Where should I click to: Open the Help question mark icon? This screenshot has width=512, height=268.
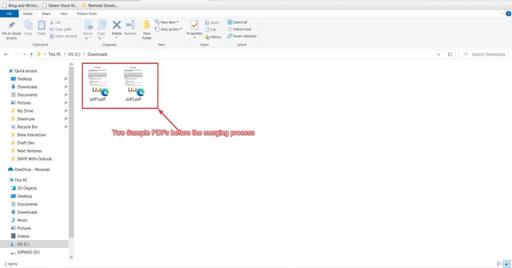tap(508, 13)
